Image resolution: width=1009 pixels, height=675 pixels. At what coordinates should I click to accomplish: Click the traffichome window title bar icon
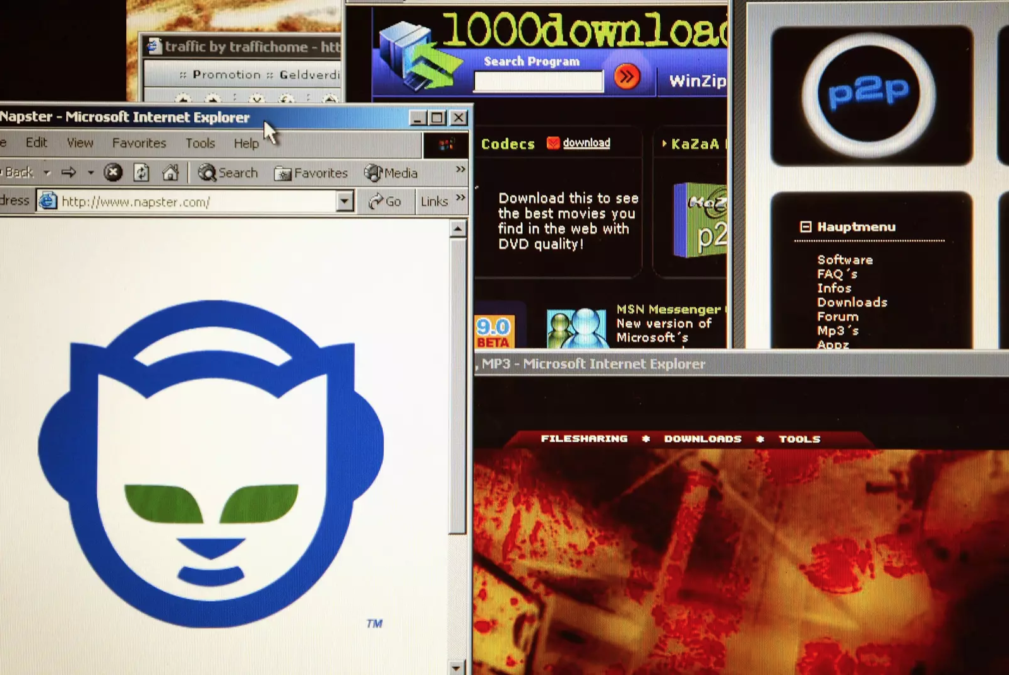coord(153,46)
